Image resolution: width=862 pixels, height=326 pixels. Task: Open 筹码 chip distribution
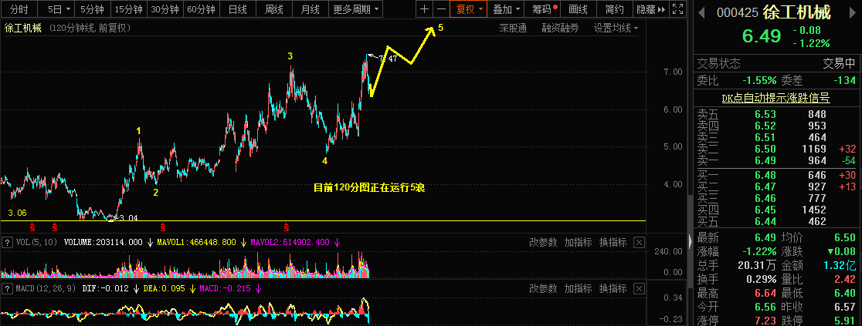pyautogui.click(x=542, y=9)
